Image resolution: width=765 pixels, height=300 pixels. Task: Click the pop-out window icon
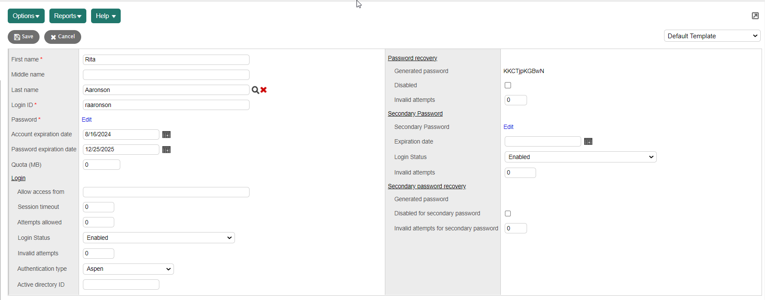pos(755,16)
